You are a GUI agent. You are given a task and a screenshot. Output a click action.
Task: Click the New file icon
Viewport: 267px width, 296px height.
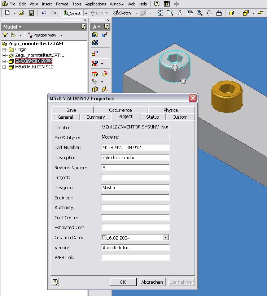tap(7, 13)
